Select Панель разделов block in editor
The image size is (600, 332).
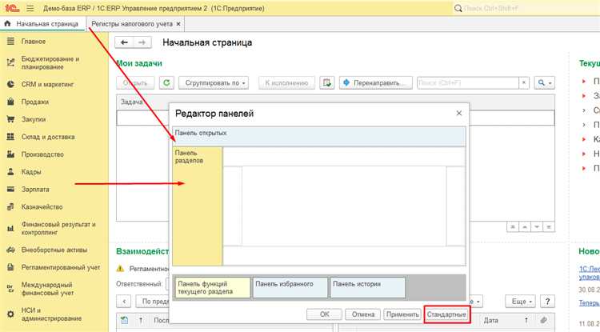pyautogui.click(x=198, y=206)
